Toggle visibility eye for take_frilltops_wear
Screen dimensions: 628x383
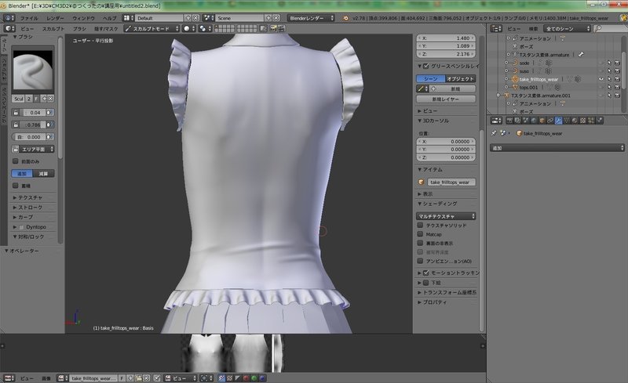coord(601,79)
